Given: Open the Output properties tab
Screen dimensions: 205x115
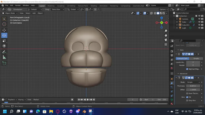Looking at the screenshot, I should (172, 56).
